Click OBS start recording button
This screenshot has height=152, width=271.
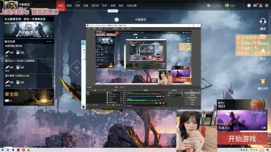(x=192, y=95)
